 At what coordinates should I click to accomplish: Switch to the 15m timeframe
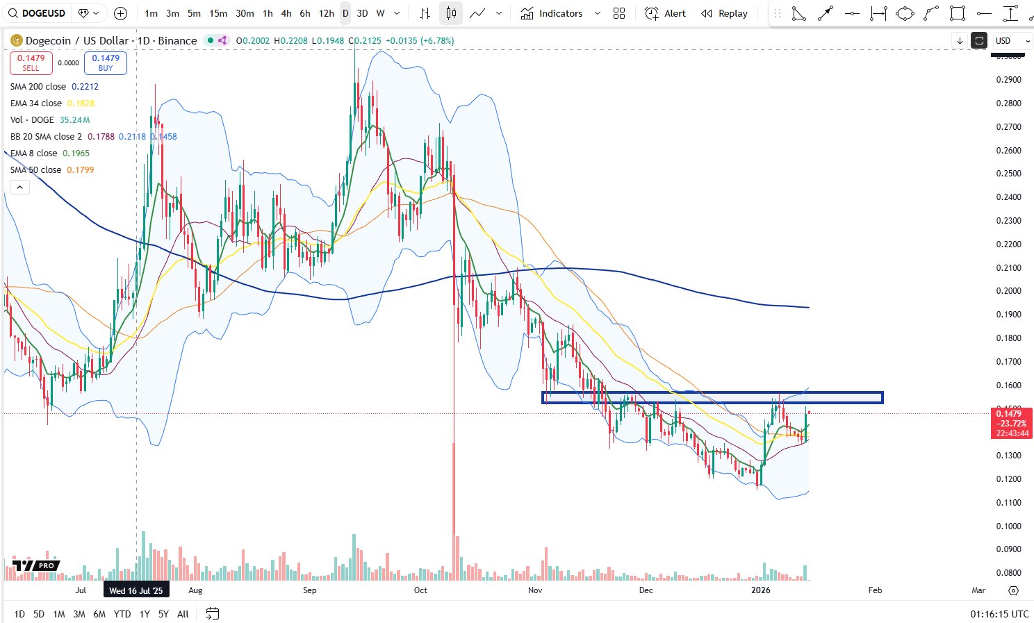pyautogui.click(x=218, y=13)
